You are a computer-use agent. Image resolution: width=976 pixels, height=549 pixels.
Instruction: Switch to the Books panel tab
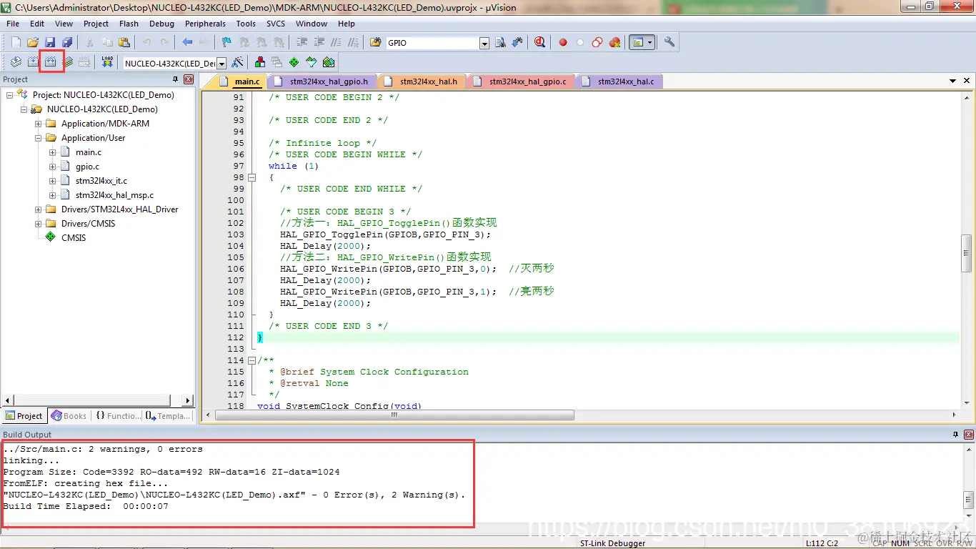coord(69,416)
